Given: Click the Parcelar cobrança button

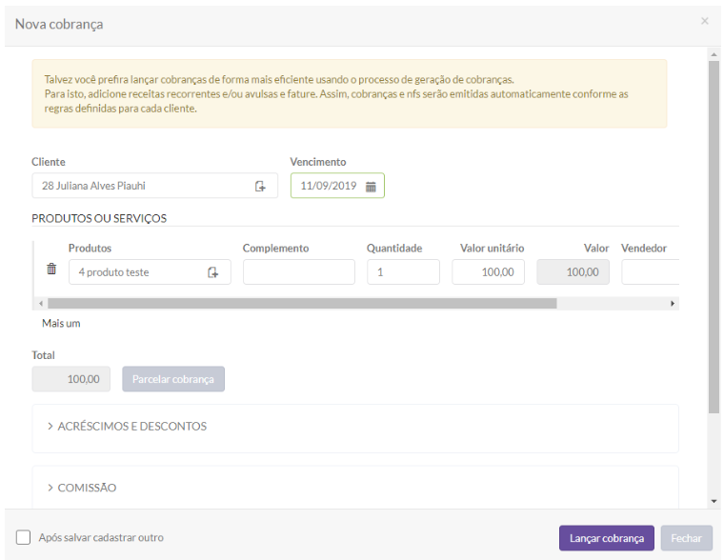Looking at the screenshot, I should pyautogui.click(x=173, y=379).
